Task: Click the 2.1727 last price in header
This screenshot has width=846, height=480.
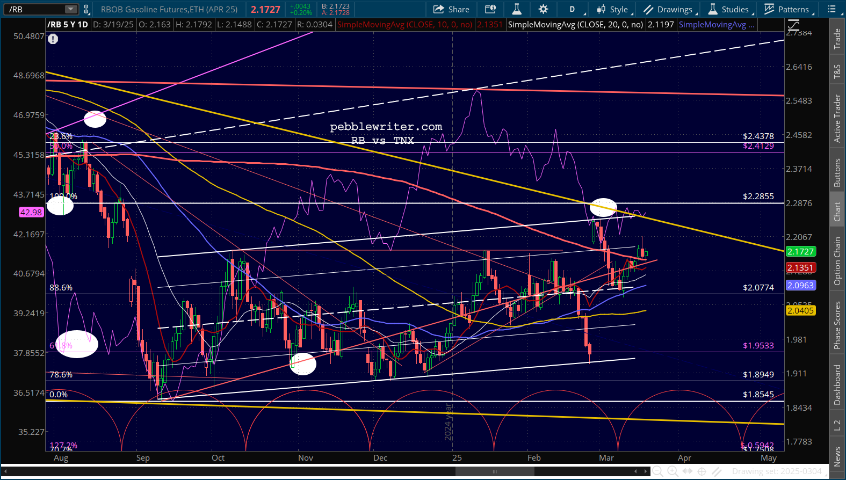Action: [265, 9]
